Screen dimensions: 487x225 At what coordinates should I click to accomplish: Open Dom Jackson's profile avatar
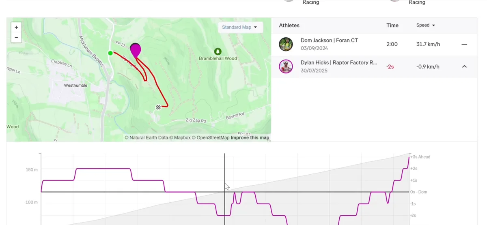(x=286, y=44)
